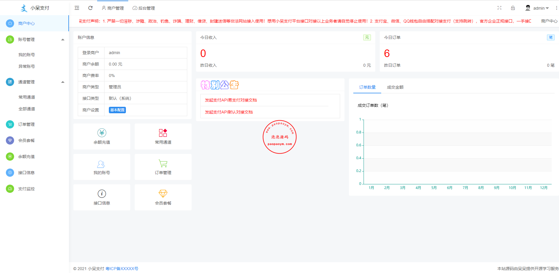Open the 余额充值 yen shortcut card
This screenshot has height=273, width=559.
tap(102, 133)
